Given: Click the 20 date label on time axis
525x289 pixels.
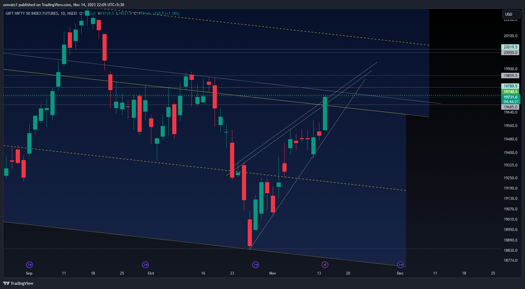Looking at the screenshot, I should [348, 273].
